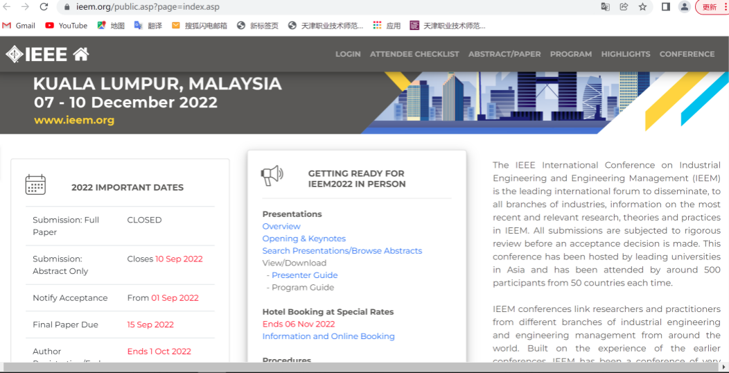Click the share page icon
Viewport: 729px width, 373px height.
tap(624, 7)
